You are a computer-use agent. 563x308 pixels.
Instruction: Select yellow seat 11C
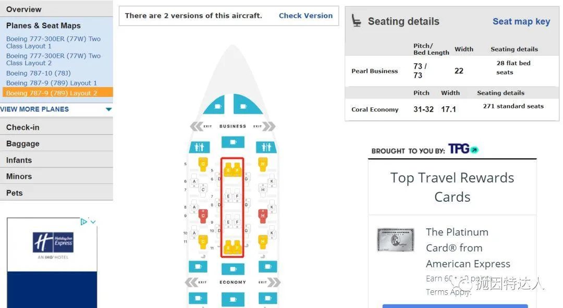click(x=203, y=241)
